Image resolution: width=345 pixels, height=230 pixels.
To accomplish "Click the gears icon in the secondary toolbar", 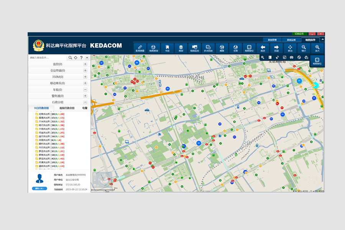I will click(263, 58).
